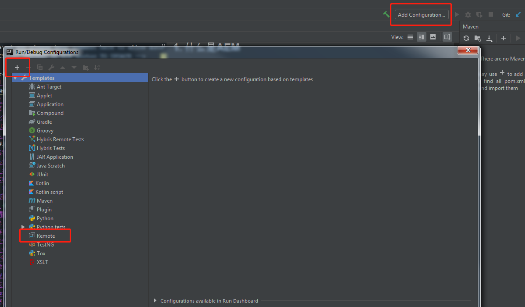Select the Kotlin script template
This screenshot has width=525, height=307.
tap(49, 192)
